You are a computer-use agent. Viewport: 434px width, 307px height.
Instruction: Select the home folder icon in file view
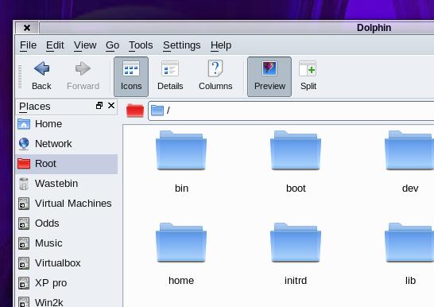point(181,243)
